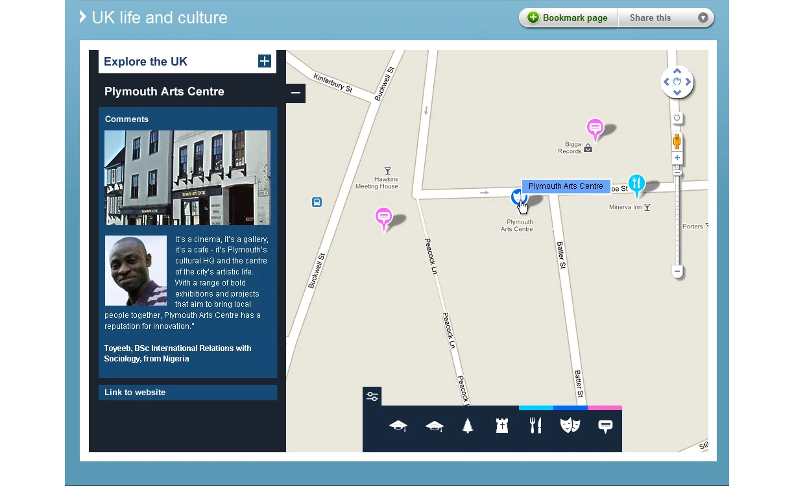
Task: Pan the map right with arrow
Action: pyautogui.click(x=688, y=82)
